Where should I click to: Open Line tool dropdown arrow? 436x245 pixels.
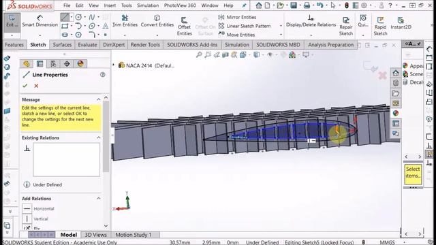(x=72, y=17)
